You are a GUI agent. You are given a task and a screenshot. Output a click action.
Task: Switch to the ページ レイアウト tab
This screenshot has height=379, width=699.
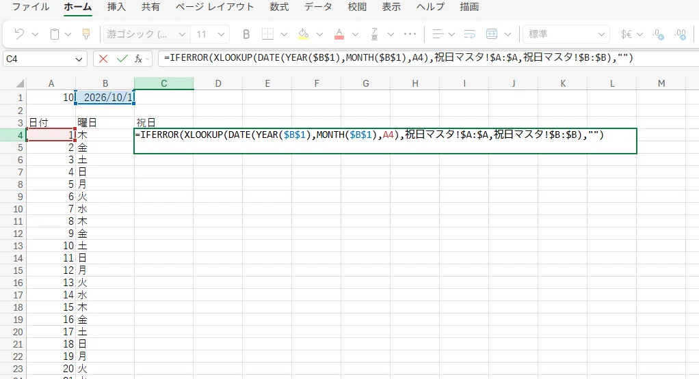(215, 7)
